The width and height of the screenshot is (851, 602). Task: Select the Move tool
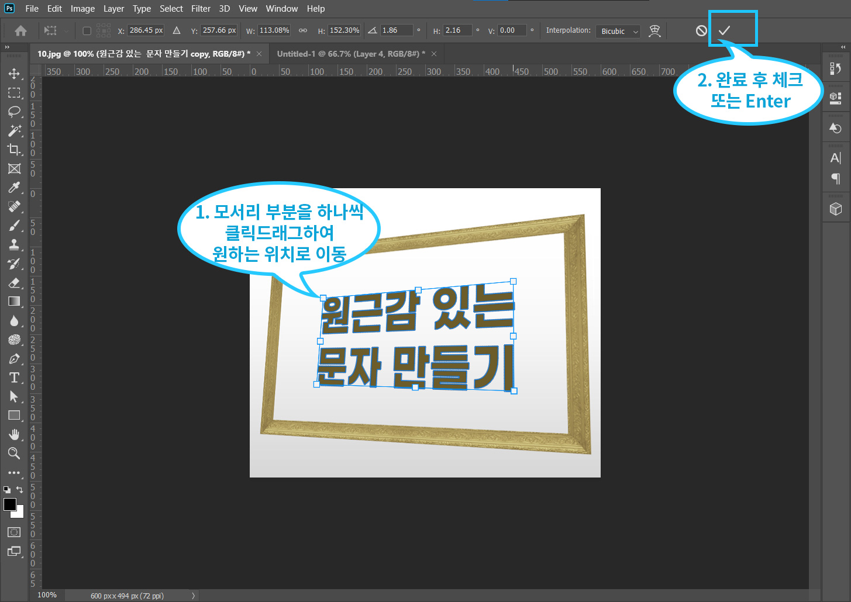[x=14, y=74]
